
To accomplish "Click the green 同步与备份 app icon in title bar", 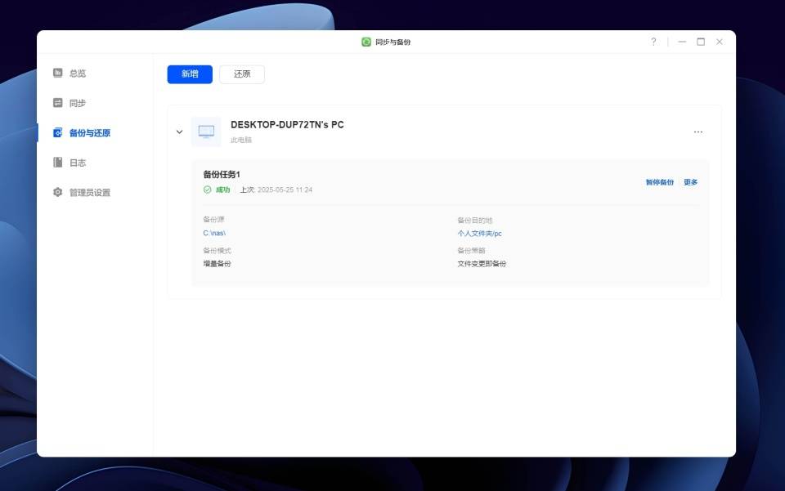I will pos(366,42).
